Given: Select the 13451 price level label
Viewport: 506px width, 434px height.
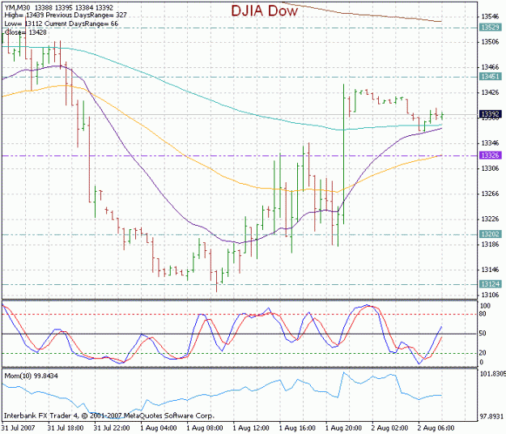Looking at the screenshot, I should [x=491, y=76].
